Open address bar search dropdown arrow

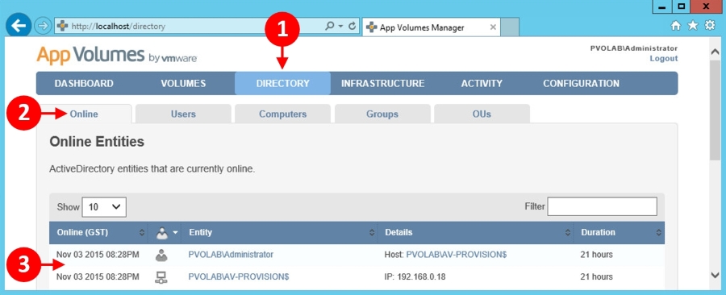pos(340,27)
